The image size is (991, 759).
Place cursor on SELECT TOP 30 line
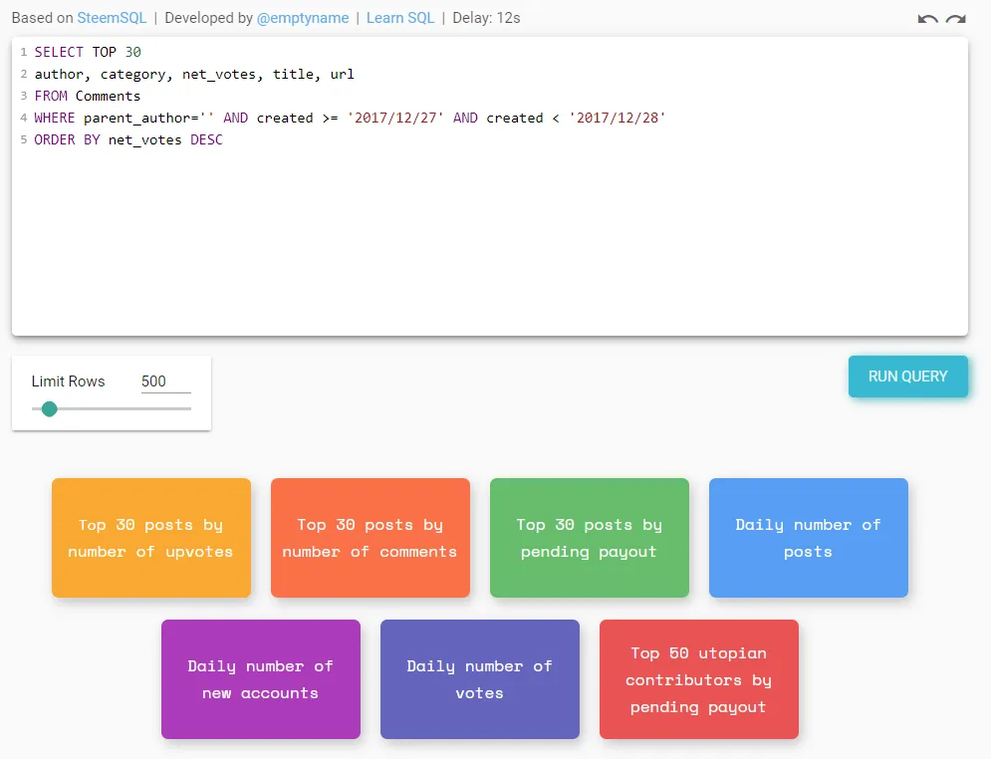88,52
